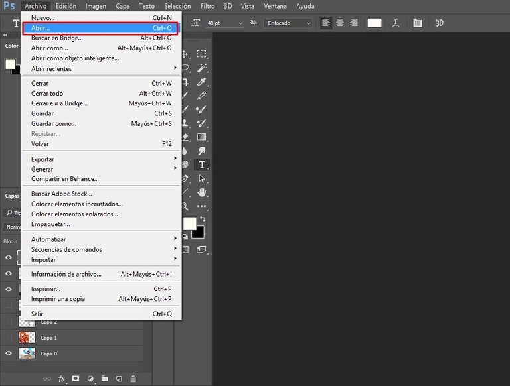Select the Horizontal Type tool in toolbox
This screenshot has width=510, height=386.
click(x=202, y=164)
